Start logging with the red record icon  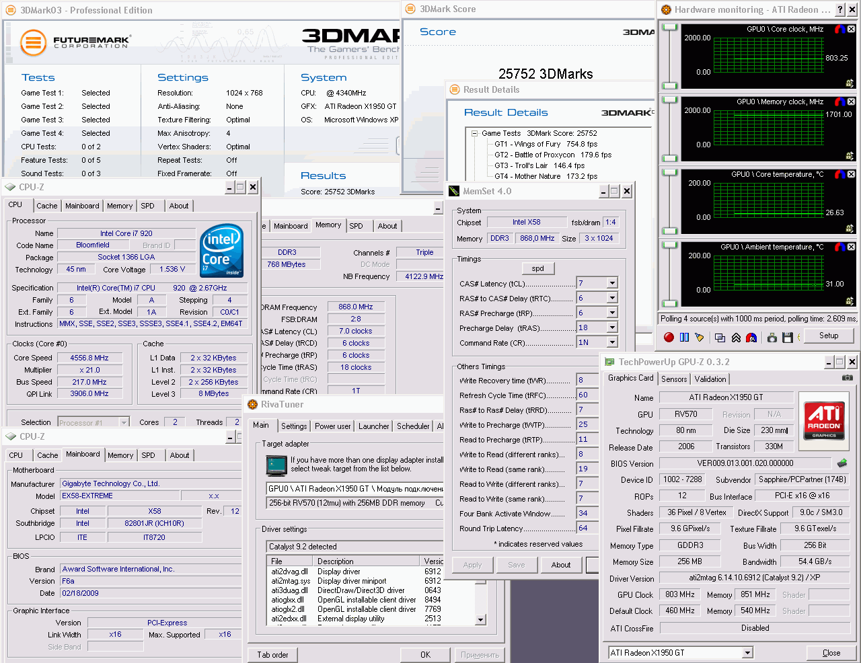[669, 337]
